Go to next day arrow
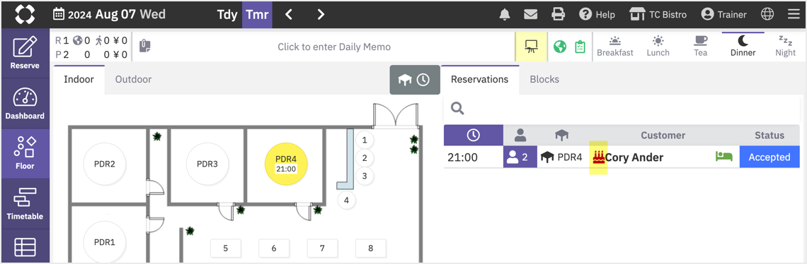Image resolution: width=807 pixels, height=264 pixels. [x=321, y=14]
